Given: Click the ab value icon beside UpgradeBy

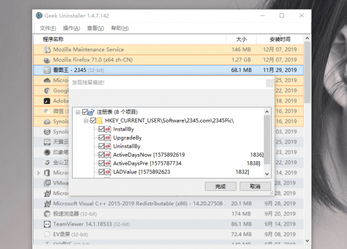Looking at the screenshot, I should pos(107,138).
